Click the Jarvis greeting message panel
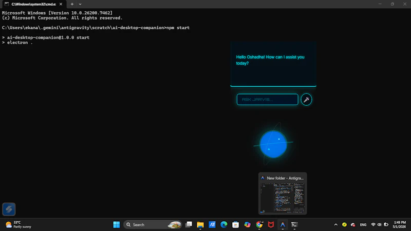The image size is (411, 231). tap(273, 64)
